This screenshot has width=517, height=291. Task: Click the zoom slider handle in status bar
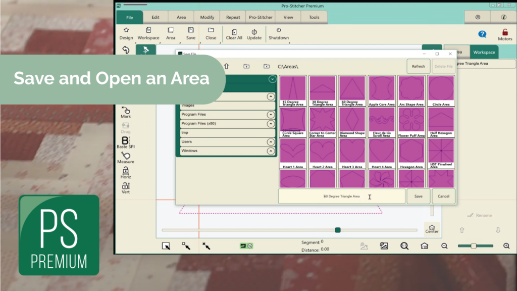click(x=474, y=246)
